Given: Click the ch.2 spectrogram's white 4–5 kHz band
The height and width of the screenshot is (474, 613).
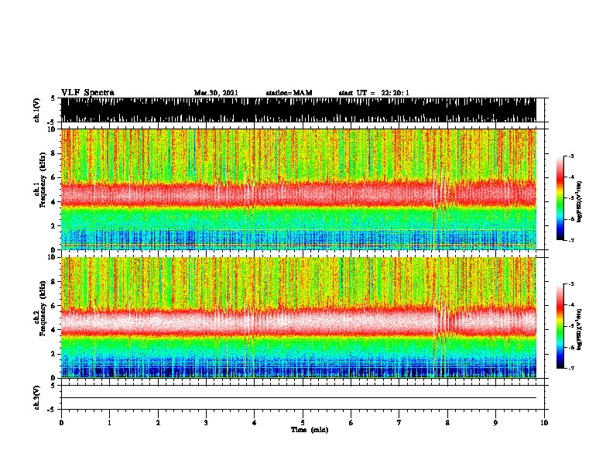Looking at the screenshot, I should point(299,321).
